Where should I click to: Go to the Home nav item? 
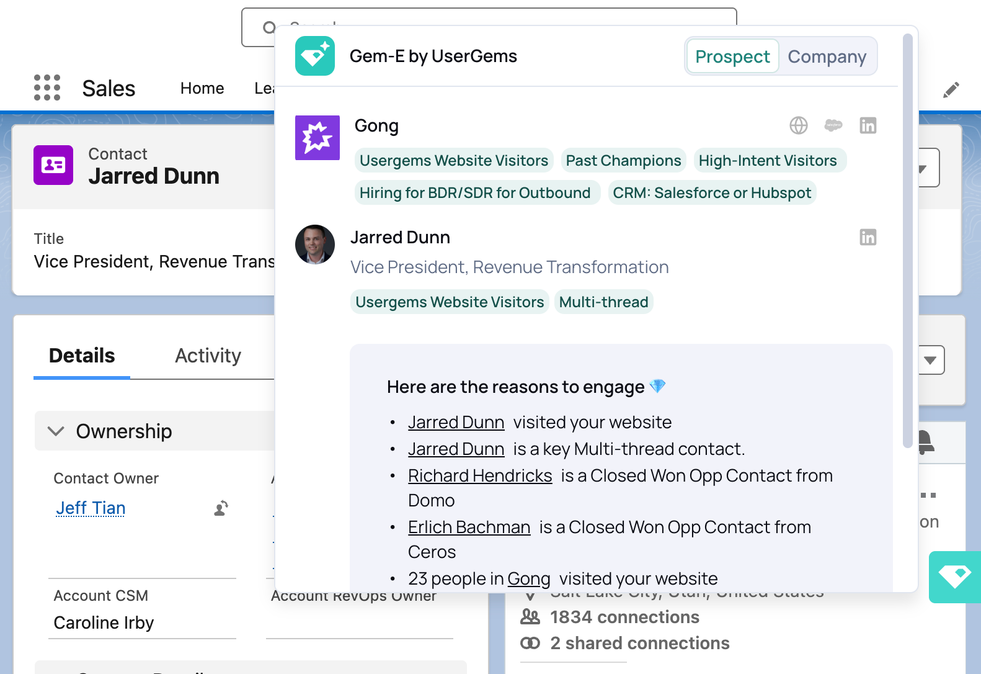click(x=202, y=88)
